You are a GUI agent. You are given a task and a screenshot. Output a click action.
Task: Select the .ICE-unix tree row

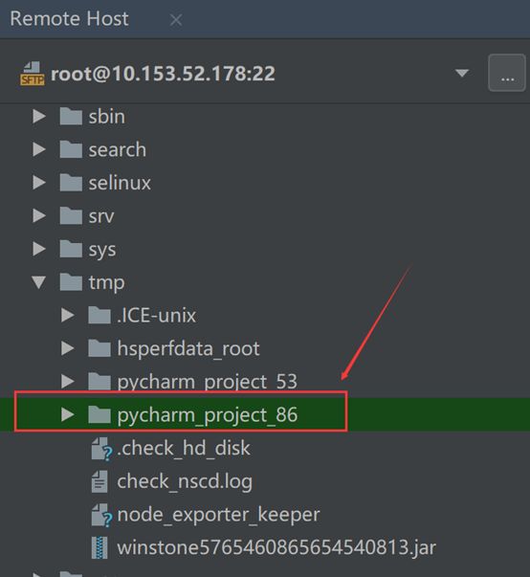pos(265,316)
